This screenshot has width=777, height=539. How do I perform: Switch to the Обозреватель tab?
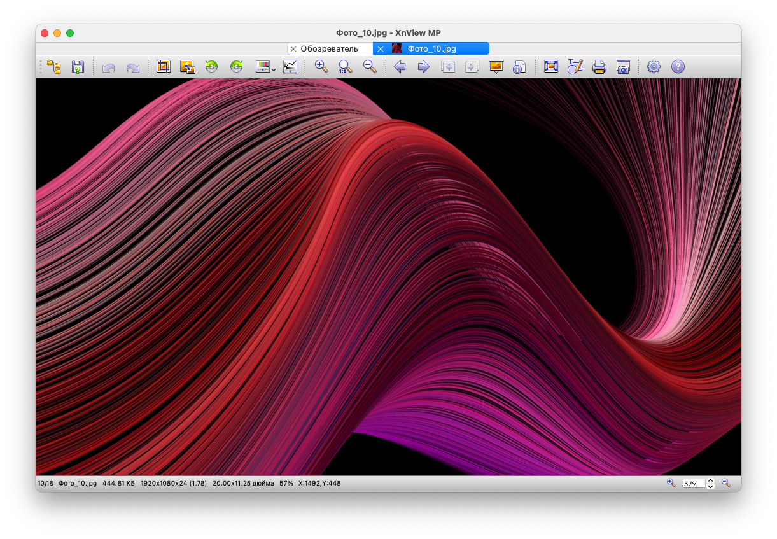[329, 49]
